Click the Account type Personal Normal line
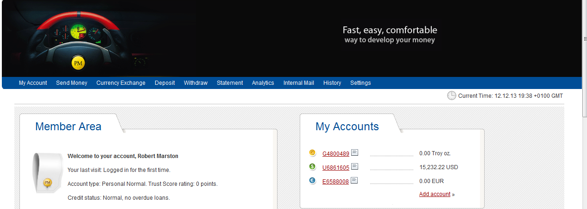The height and width of the screenshot is (209, 587). pyautogui.click(x=142, y=184)
